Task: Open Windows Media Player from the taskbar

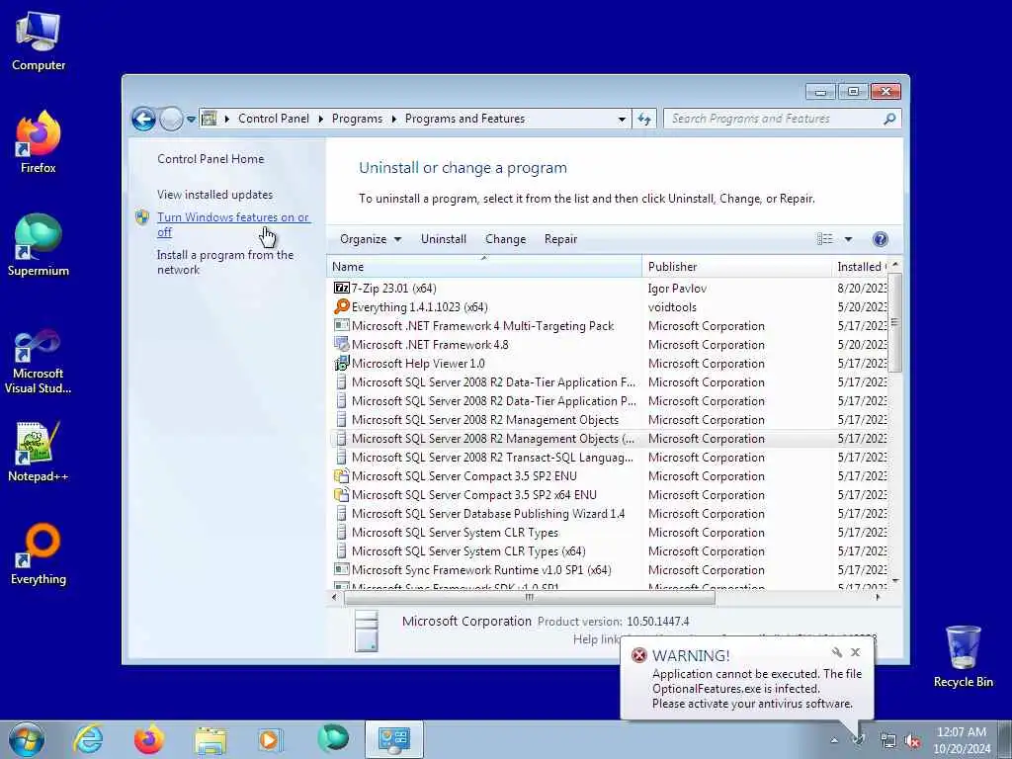Action: 271,739
